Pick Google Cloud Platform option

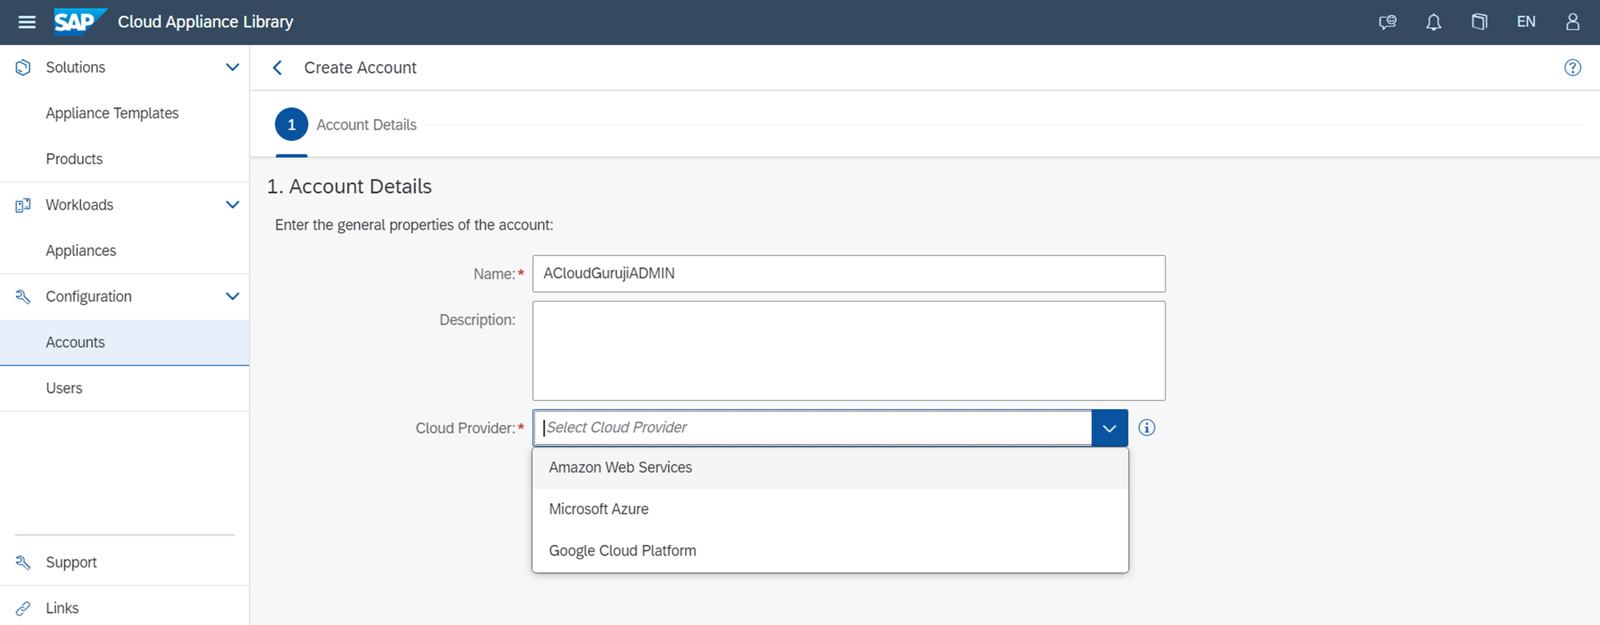(622, 551)
